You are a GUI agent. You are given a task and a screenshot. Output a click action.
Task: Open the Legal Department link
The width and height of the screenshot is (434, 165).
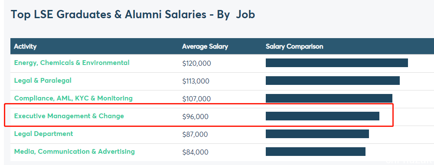43,134
